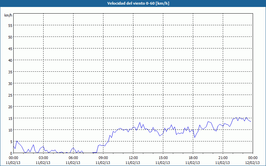
Task: Click the 20 value on the y-axis
Action: coord(10,107)
